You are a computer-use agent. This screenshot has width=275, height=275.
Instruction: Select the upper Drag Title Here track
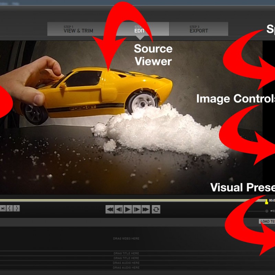[126, 253]
